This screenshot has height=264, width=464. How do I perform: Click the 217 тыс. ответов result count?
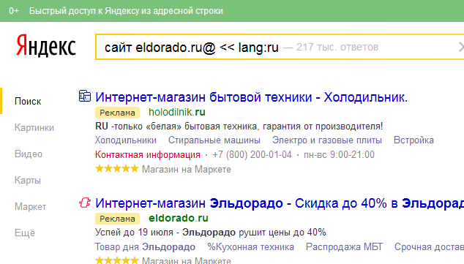pyautogui.click(x=337, y=47)
